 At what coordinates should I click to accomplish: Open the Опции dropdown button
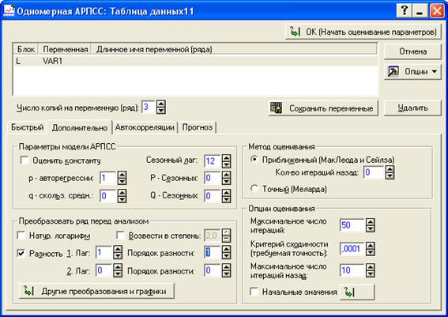pyautogui.click(x=412, y=71)
